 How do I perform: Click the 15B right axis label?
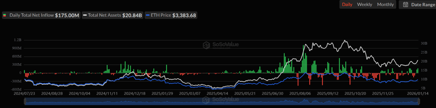[x=424, y=70]
